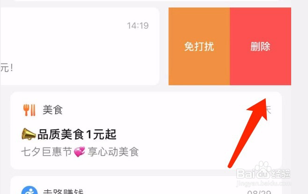Click the 08/29 date label
Viewport: 308px width, 194px height.
click(x=259, y=192)
